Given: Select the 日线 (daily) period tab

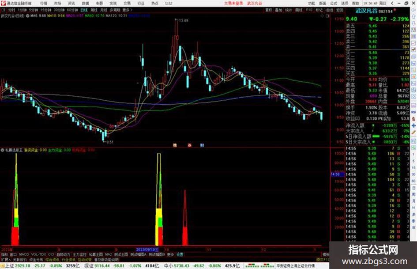Looking at the screenshot, I should click(84, 10).
